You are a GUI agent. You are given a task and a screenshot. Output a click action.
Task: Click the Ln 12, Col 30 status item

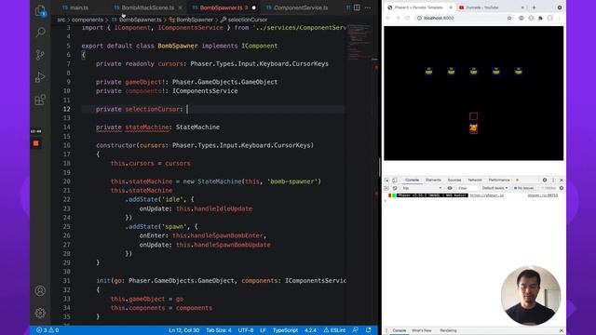(184, 330)
